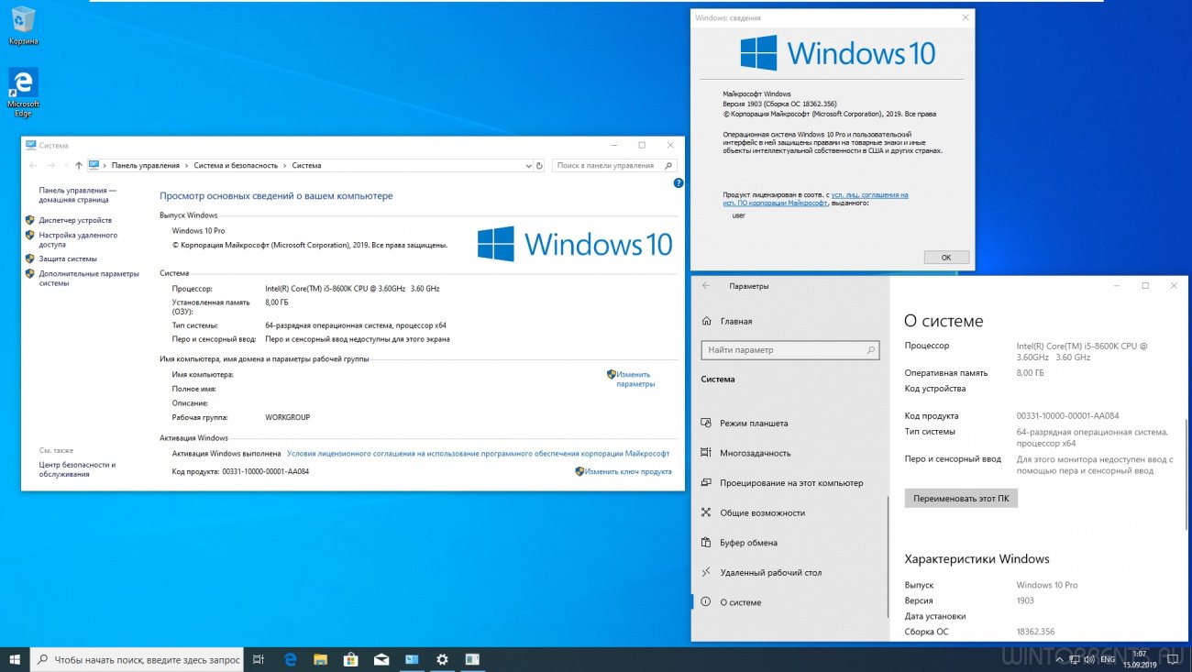This screenshot has width=1192, height=672.
Task: Click ENG language indicator in tray
Action: click(x=1108, y=659)
